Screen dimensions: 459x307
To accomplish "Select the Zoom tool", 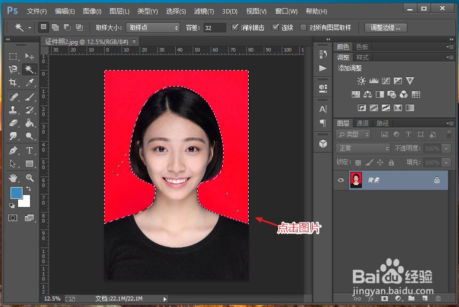I will (x=29, y=178).
